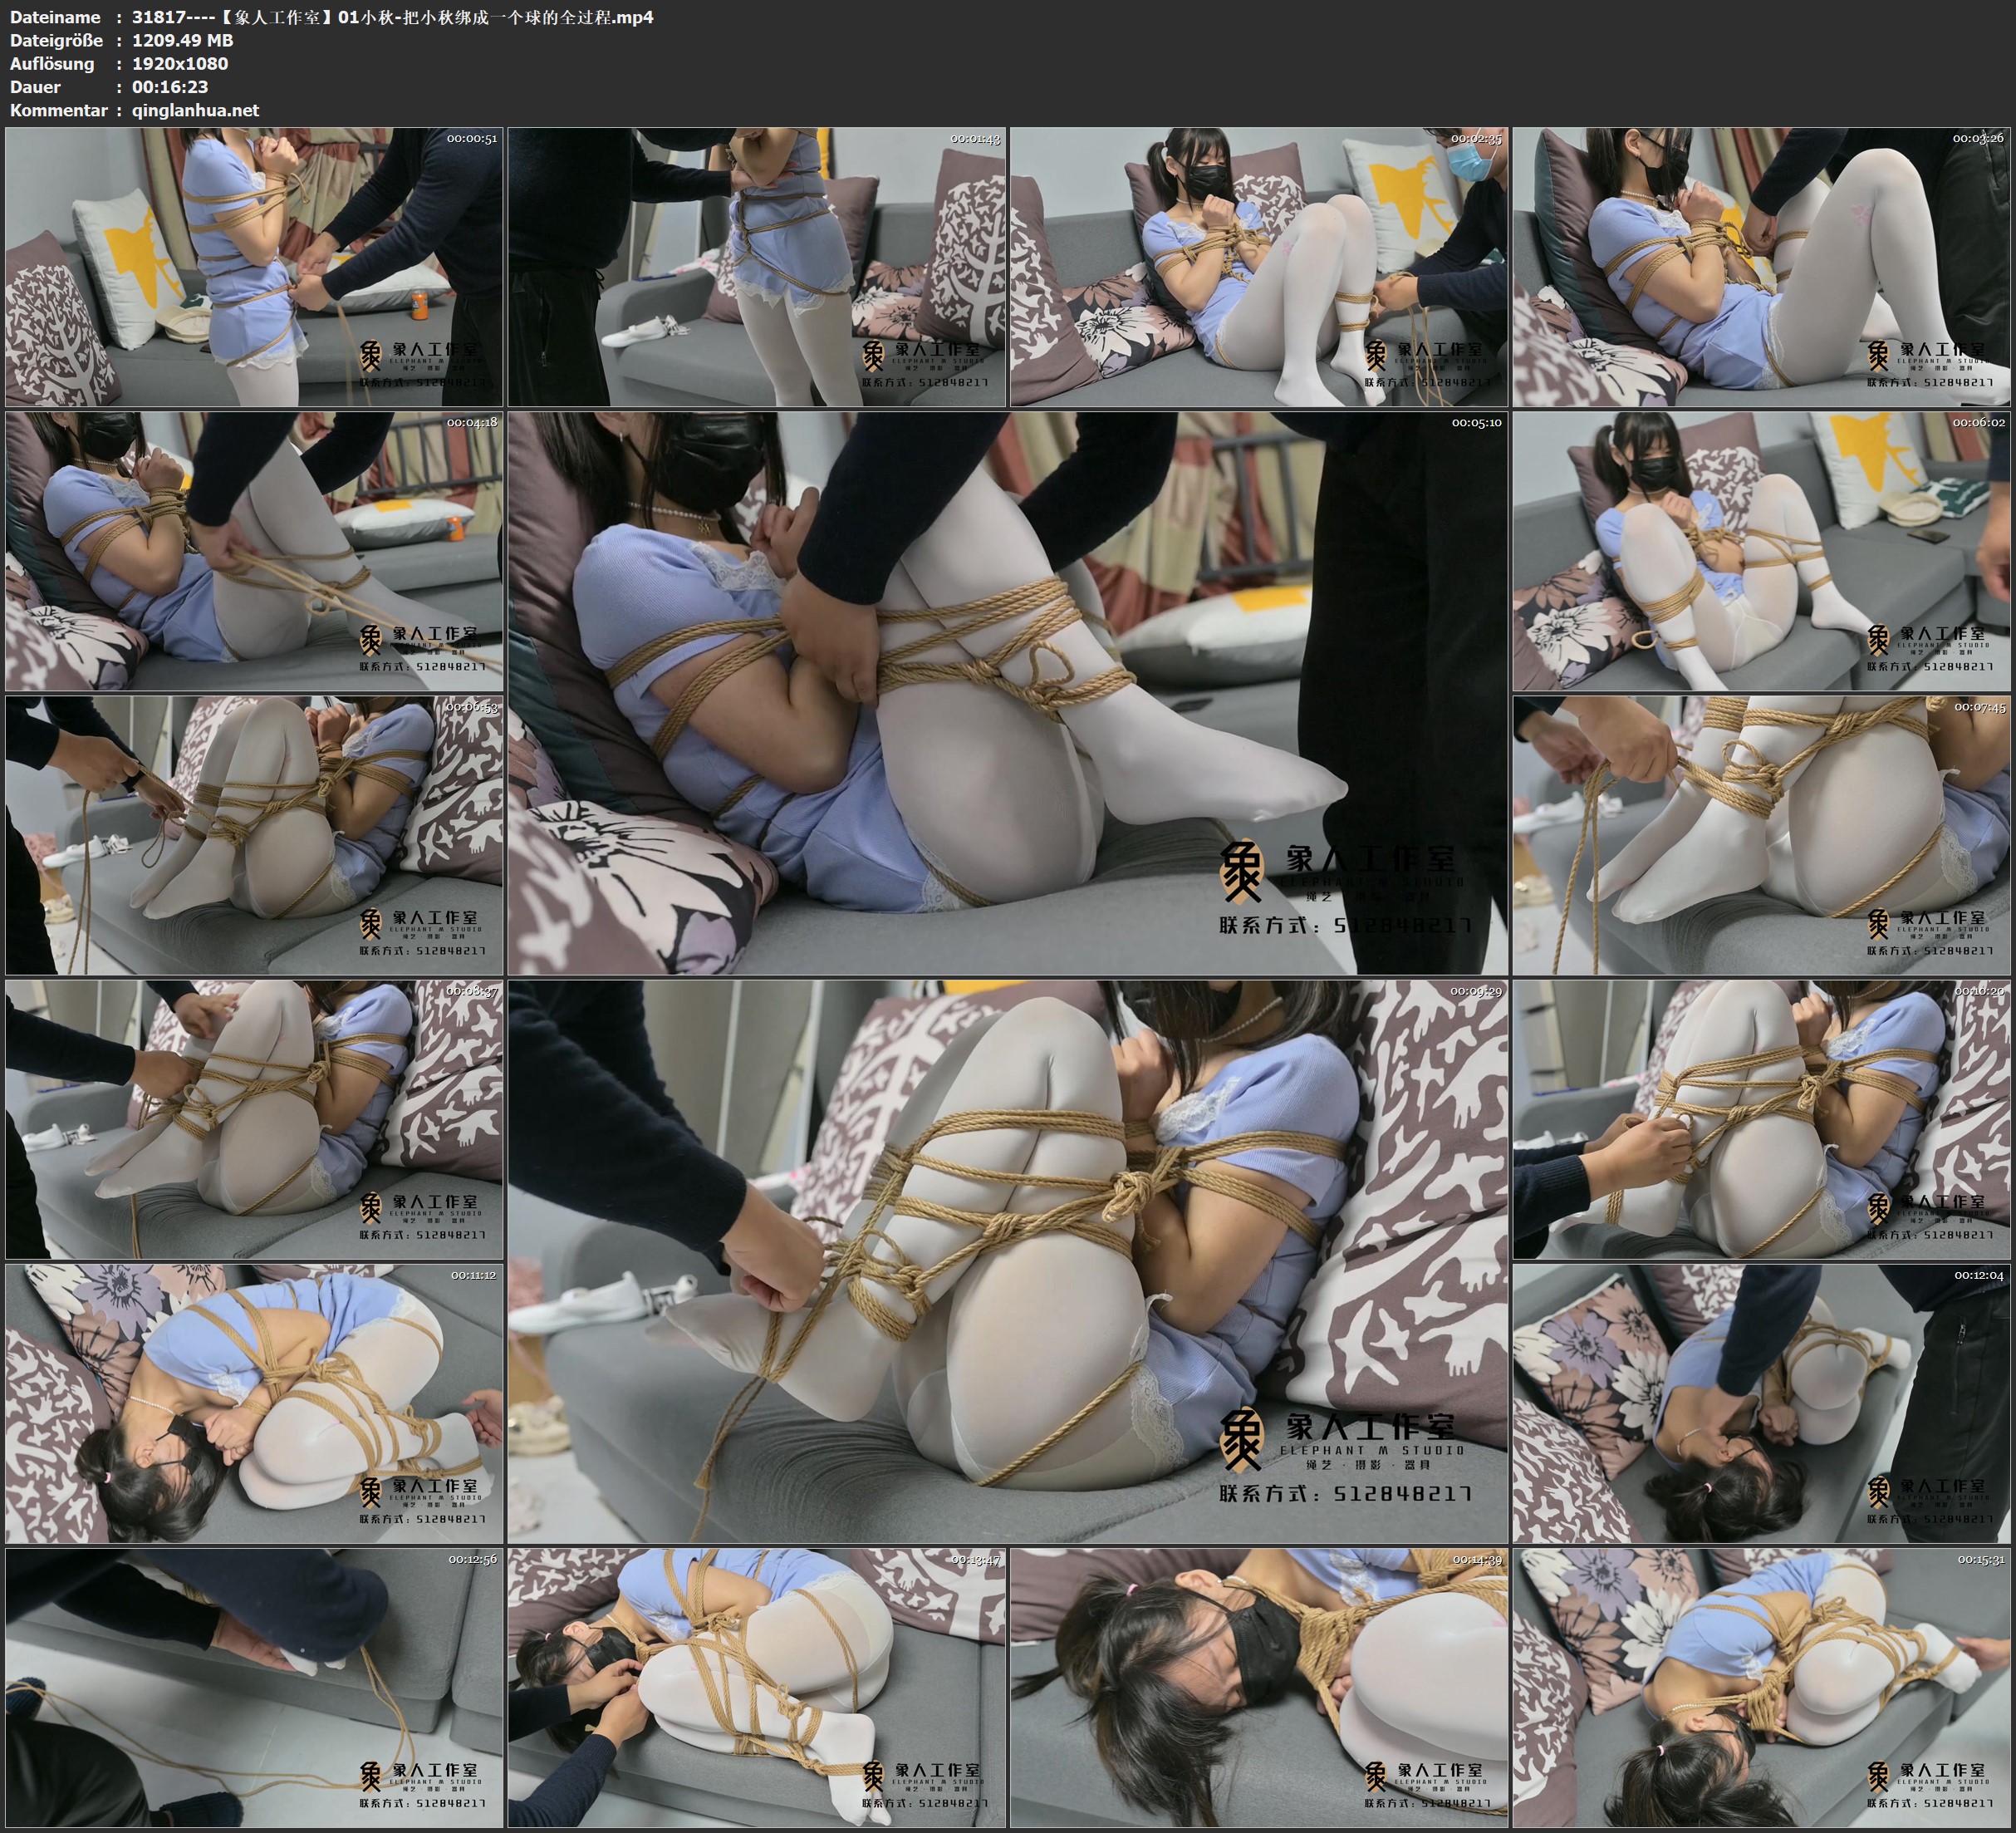The height and width of the screenshot is (1833, 2016).
Task: Open the thumbnail marked 00:10:20
Action: pos(1761,1119)
